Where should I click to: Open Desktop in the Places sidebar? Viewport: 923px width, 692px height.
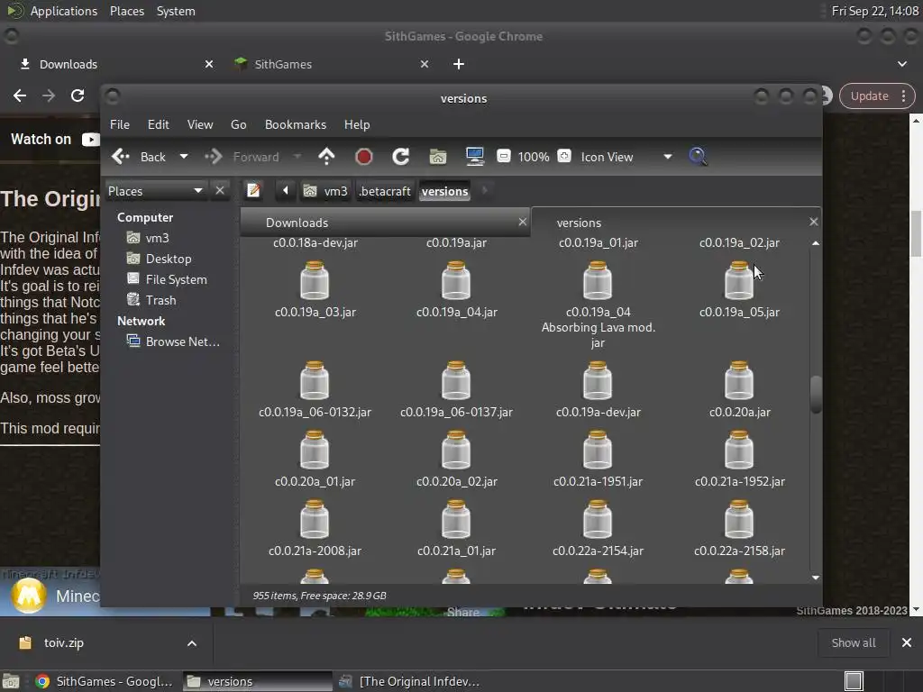point(168,259)
